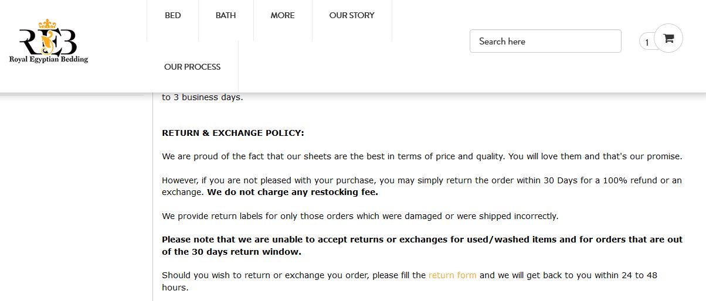The width and height of the screenshot is (706, 301).
Task: Click the return labels paragraph
Action: click(360, 216)
